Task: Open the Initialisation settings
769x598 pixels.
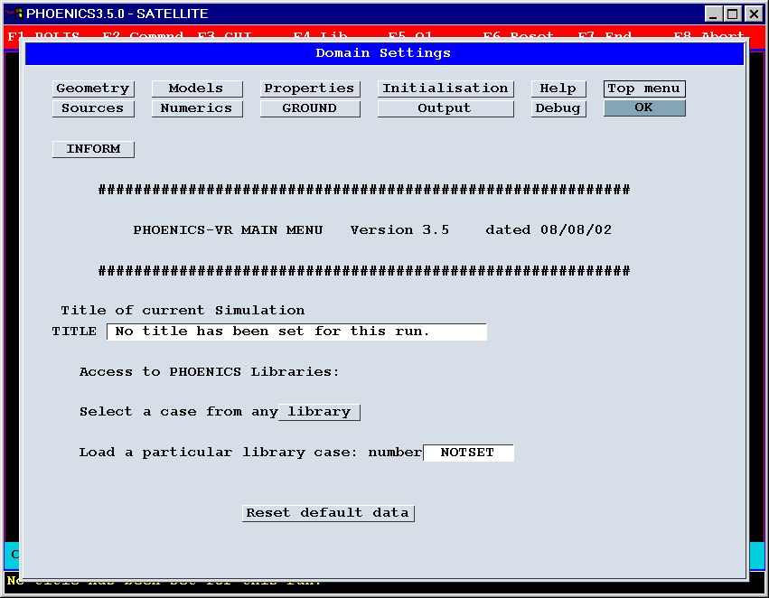Action: (445, 89)
